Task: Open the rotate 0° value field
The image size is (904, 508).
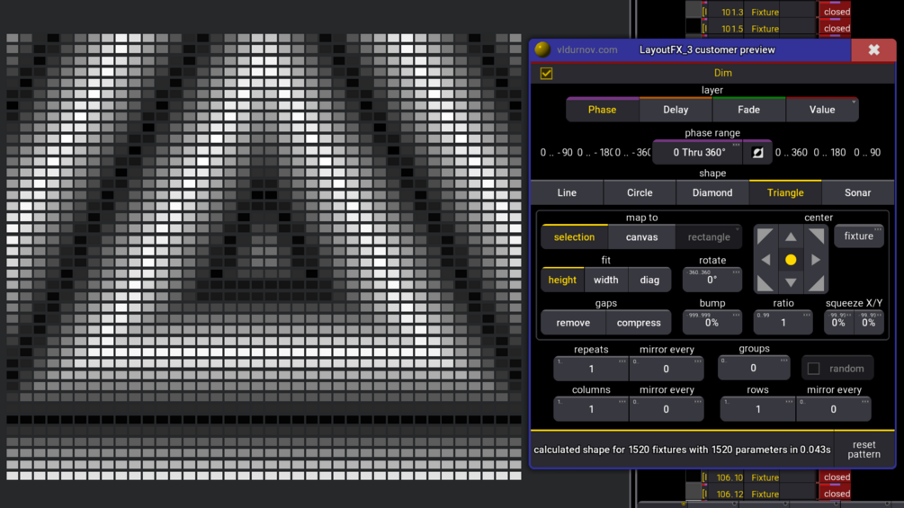Action: click(712, 280)
